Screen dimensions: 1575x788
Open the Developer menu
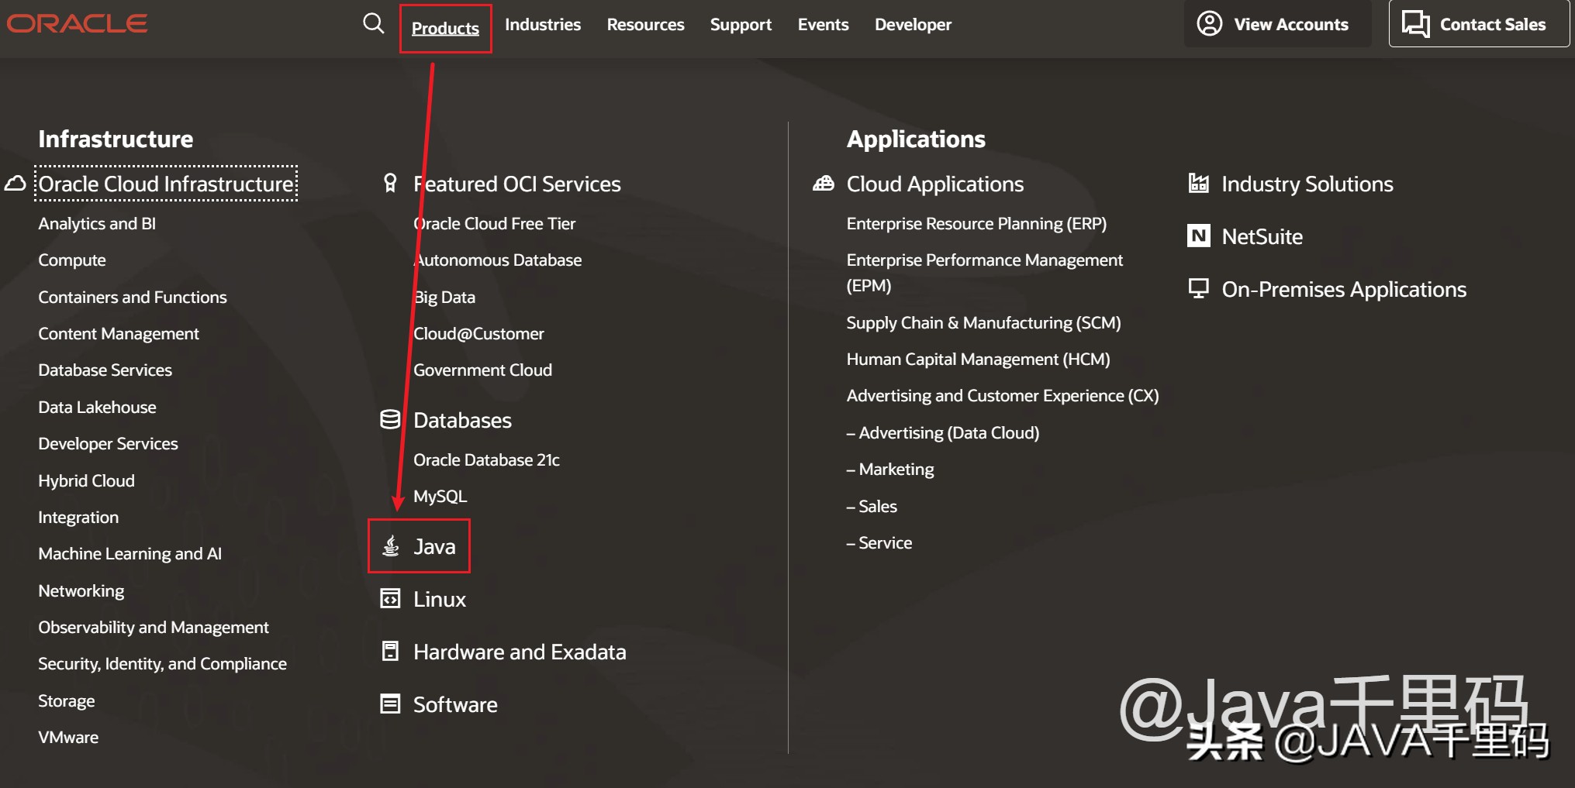click(913, 24)
